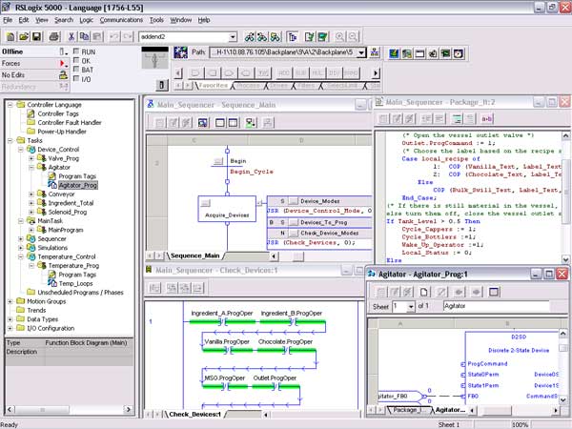Click the New file toolbar icon
This screenshot has height=429, width=572.
pos(10,36)
